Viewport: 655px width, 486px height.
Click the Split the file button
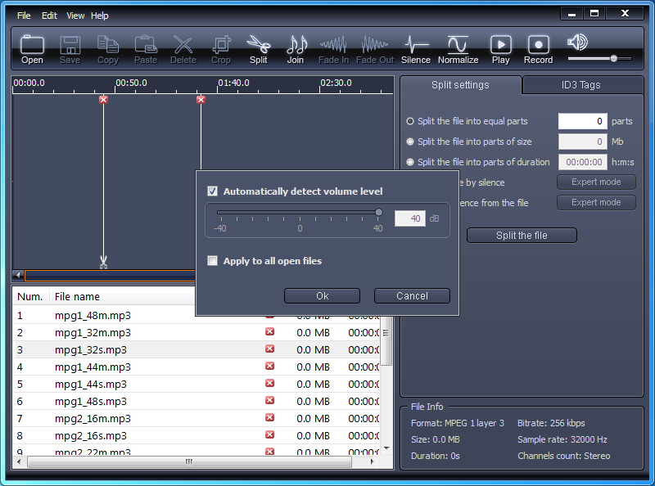(x=522, y=236)
